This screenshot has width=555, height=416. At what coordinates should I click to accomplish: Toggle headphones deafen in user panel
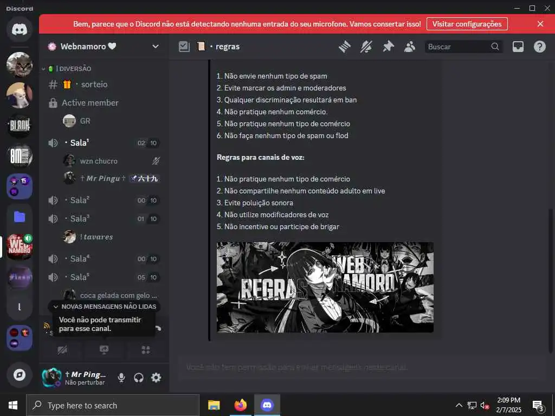139,378
